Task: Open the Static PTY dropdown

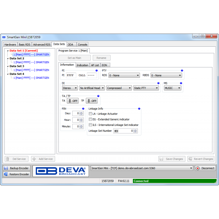Action: pos(146,88)
